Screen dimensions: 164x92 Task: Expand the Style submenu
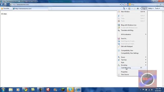pos(132,62)
